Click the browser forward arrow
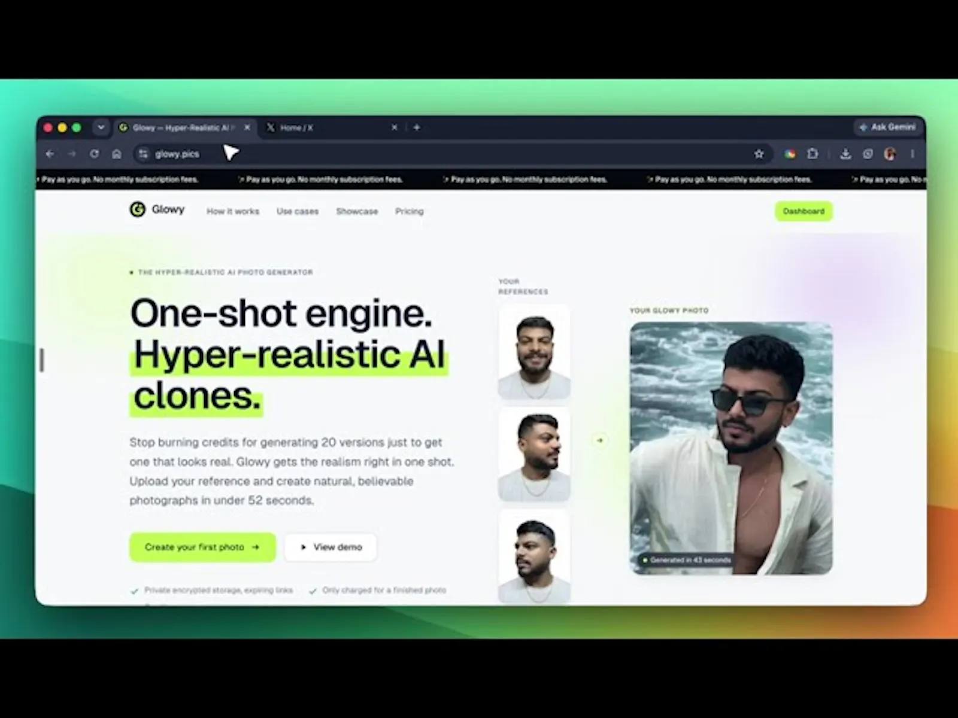This screenshot has height=718, width=958. click(x=72, y=154)
